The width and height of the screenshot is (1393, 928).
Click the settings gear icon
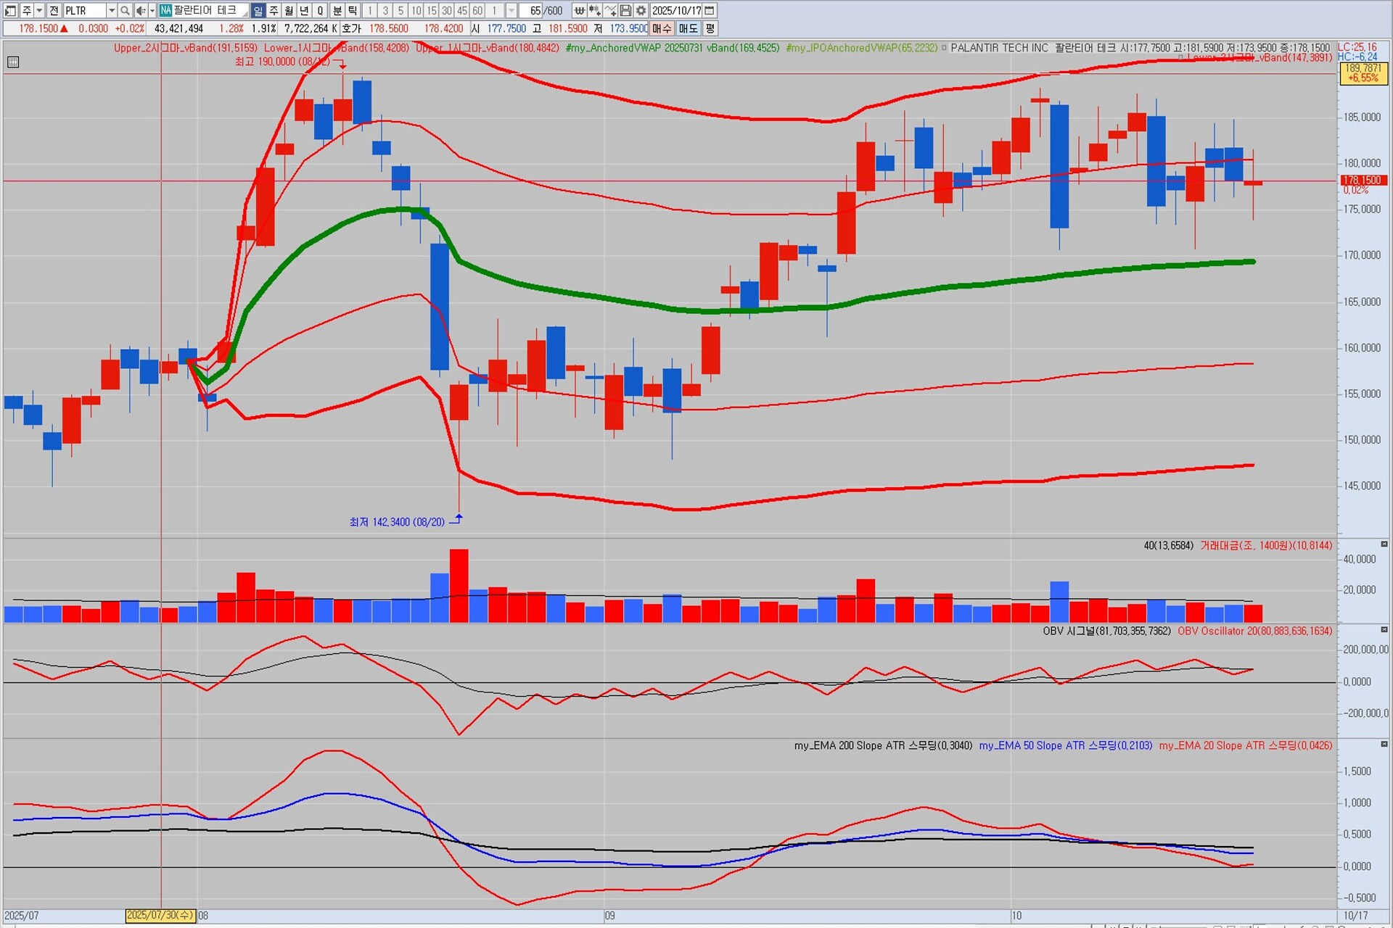tap(641, 10)
